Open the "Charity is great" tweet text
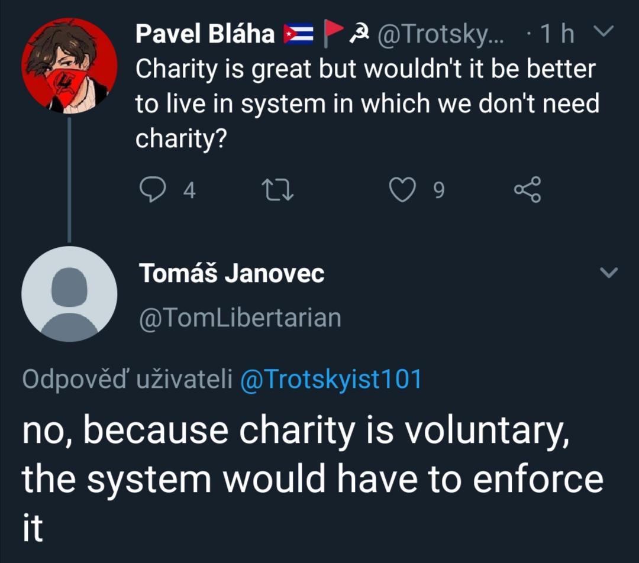639x563 pixels. (367, 103)
